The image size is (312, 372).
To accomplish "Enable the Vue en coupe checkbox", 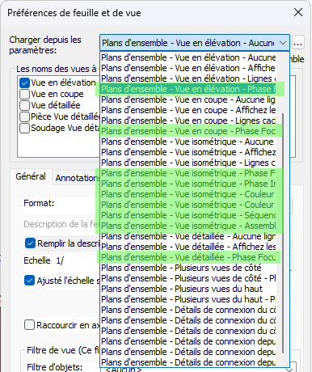I will tap(24, 94).
